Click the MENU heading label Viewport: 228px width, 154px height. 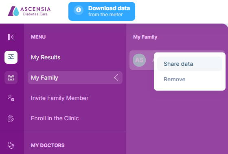coord(38,37)
